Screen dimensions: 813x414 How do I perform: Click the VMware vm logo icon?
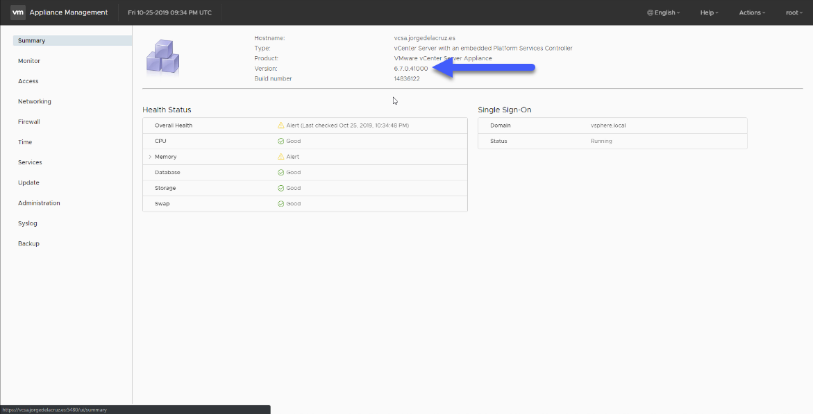18,12
